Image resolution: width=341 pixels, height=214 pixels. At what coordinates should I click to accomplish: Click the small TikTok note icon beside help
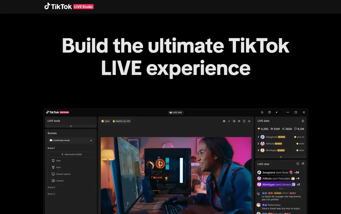coord(277,112)
